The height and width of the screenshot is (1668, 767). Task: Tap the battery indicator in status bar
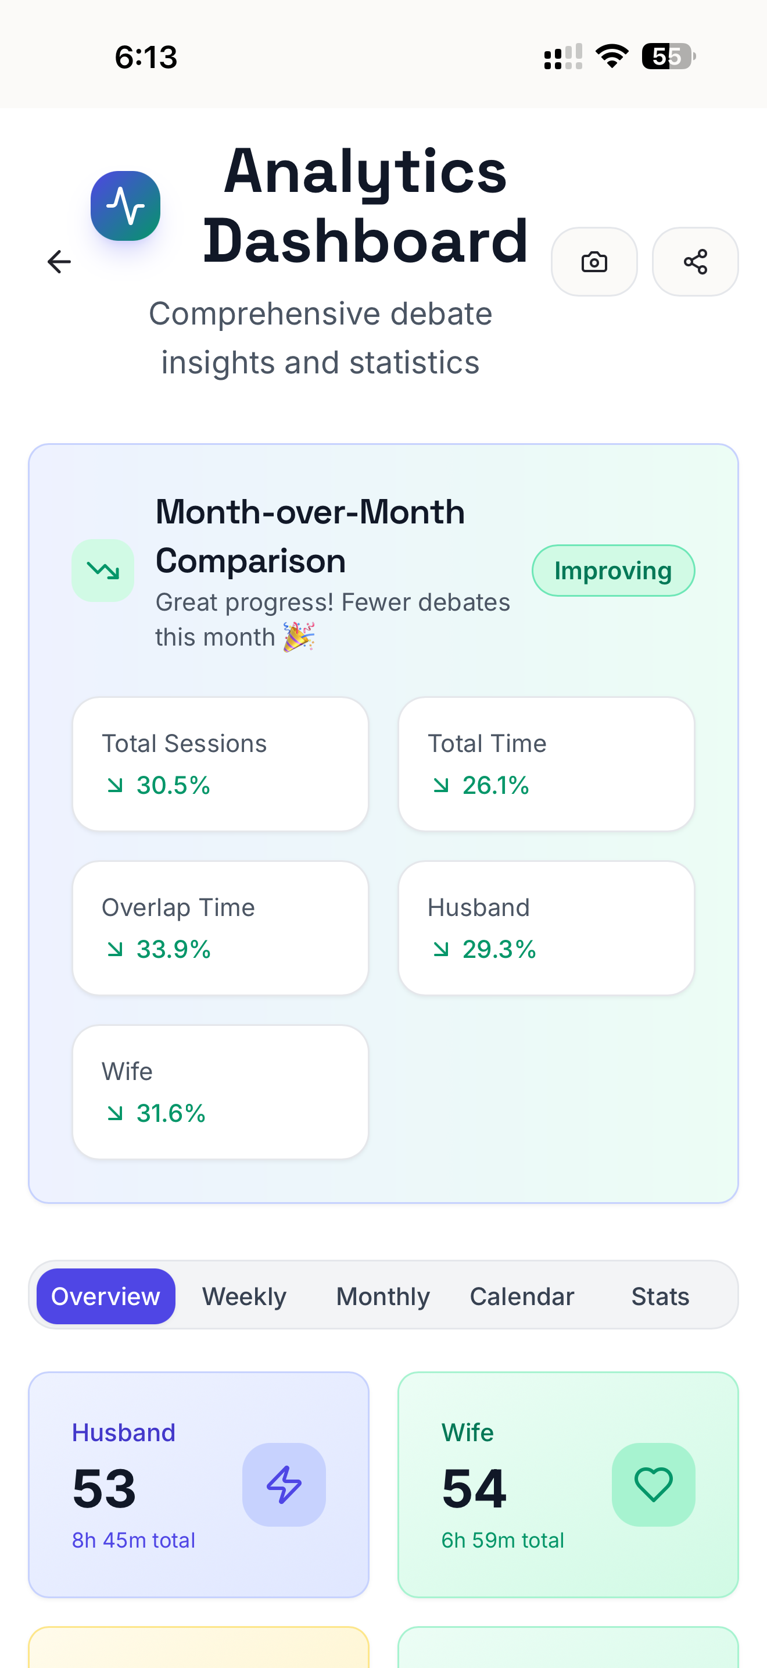(669, 56)
